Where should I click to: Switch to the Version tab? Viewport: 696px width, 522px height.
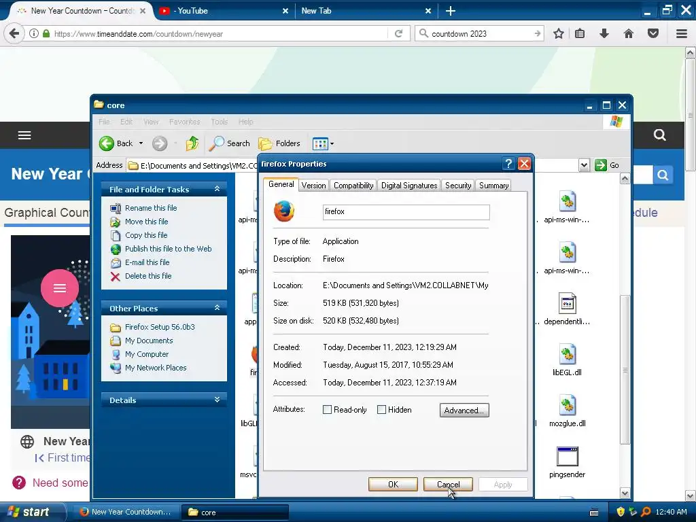tap(313, 186)
